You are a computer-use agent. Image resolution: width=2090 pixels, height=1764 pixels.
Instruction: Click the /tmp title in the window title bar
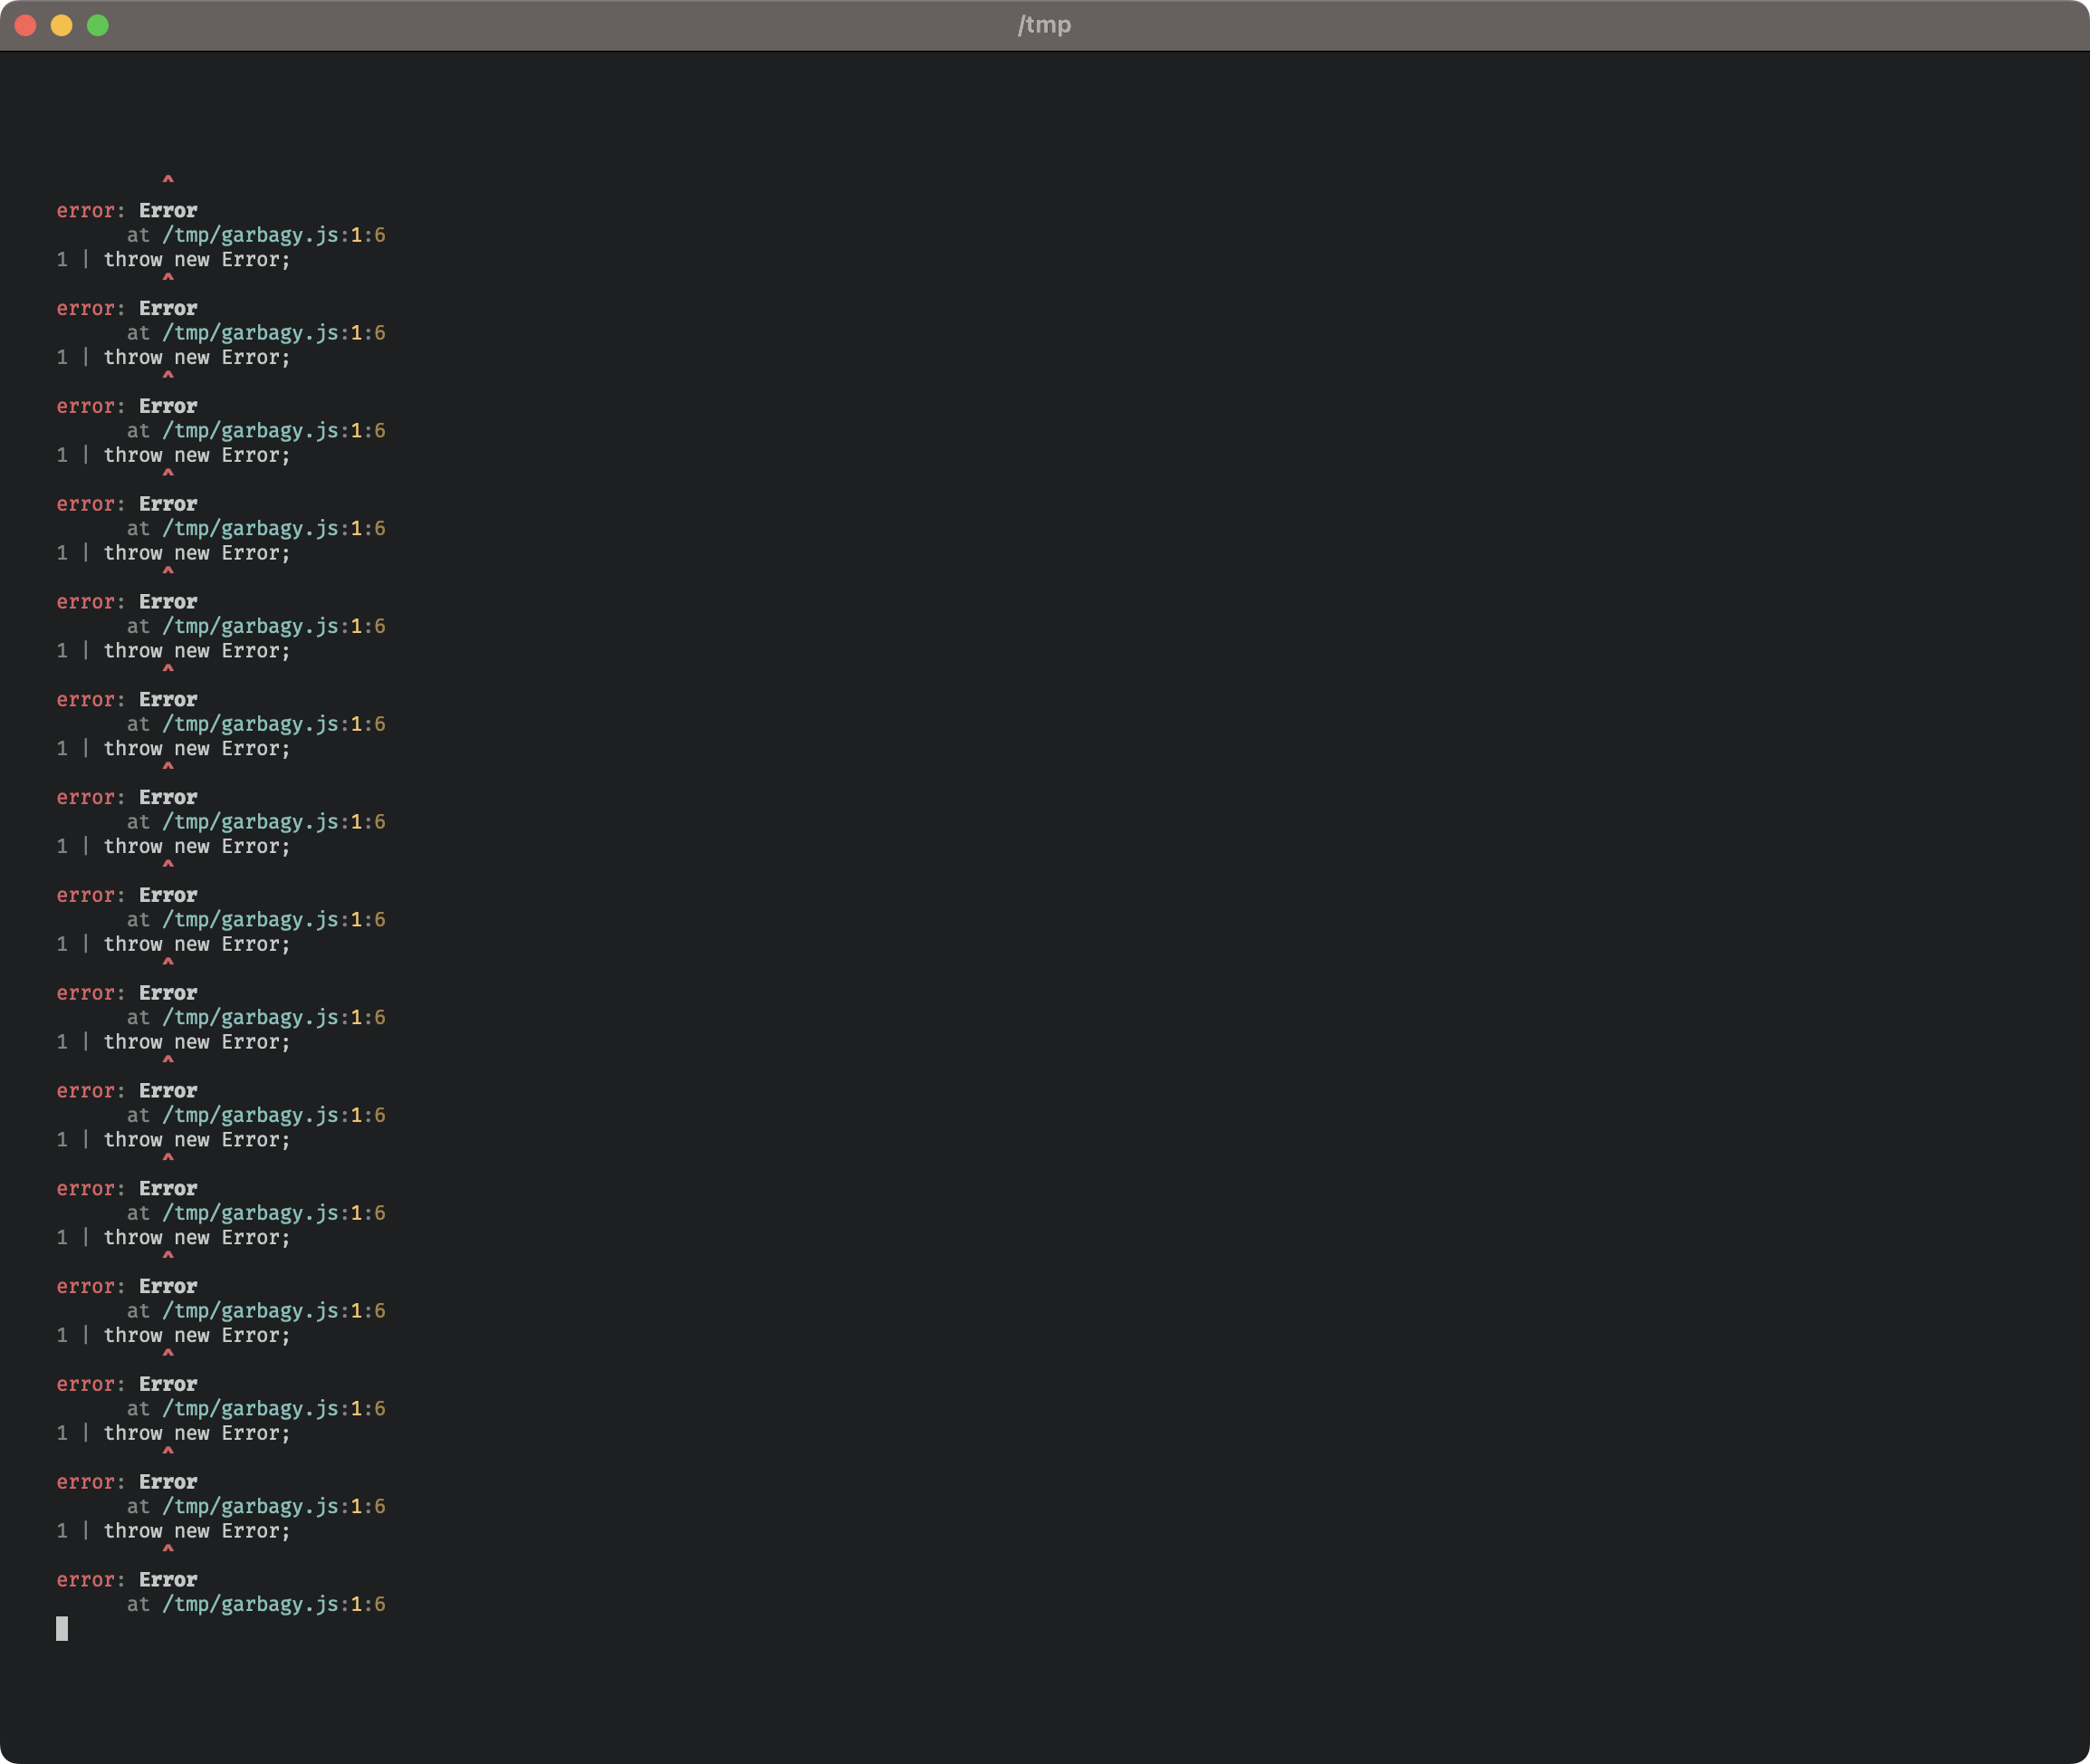coord(1044,25)
